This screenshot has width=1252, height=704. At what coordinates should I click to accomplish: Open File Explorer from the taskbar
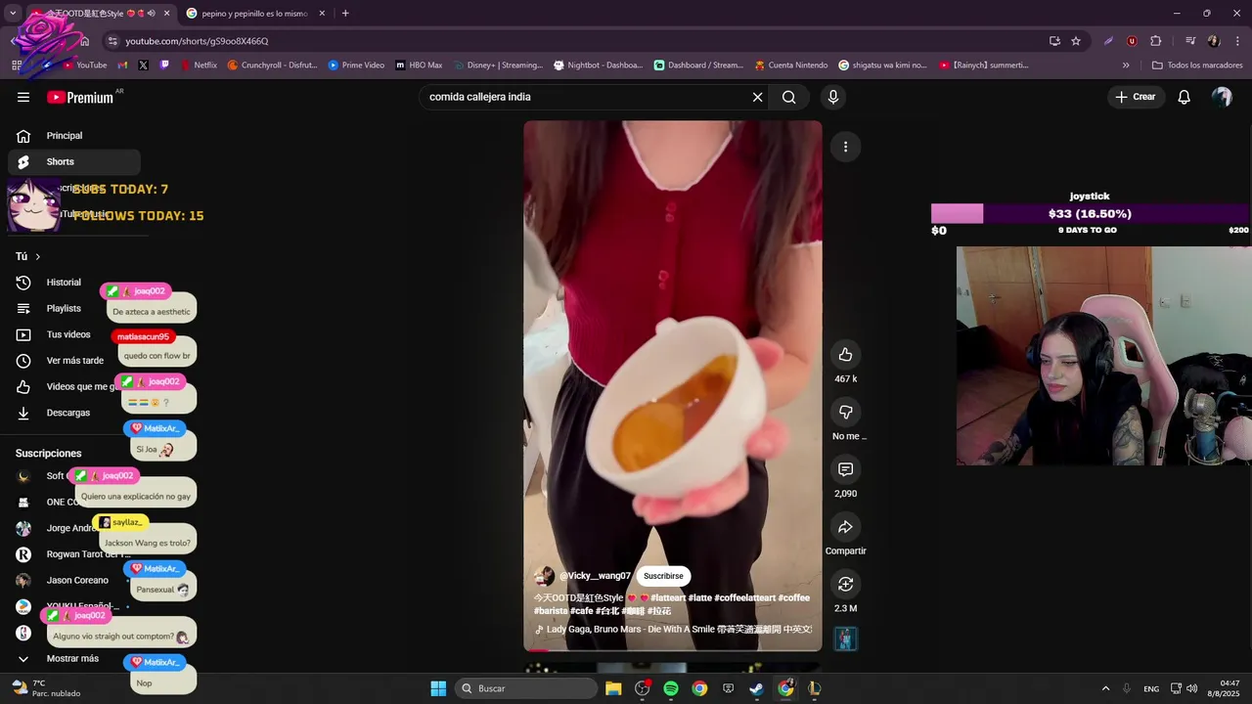(x=613, y=688)
